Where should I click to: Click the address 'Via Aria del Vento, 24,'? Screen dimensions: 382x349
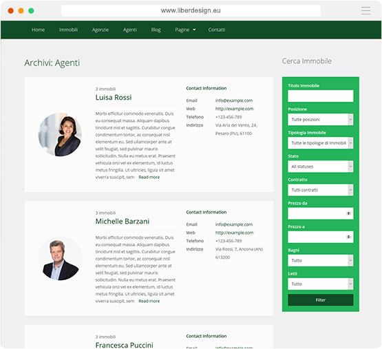(x=236, y=125)
